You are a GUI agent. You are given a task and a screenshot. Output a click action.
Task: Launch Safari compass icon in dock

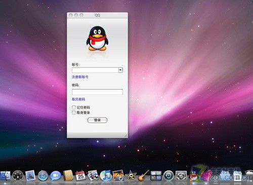[x=43, y=176]
